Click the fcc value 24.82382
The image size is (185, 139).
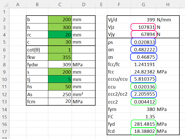pos(143,72)
